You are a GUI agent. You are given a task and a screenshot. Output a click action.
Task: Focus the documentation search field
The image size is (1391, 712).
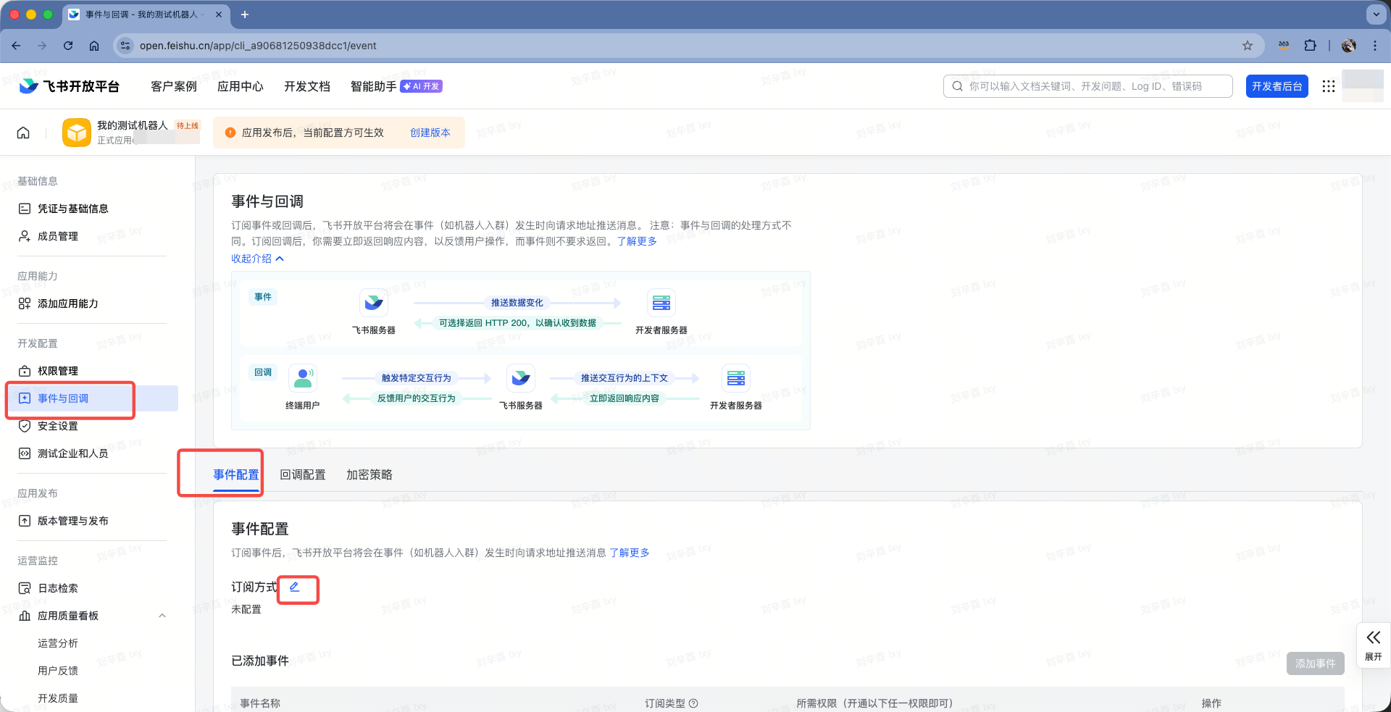click(x=1094, y=86)
